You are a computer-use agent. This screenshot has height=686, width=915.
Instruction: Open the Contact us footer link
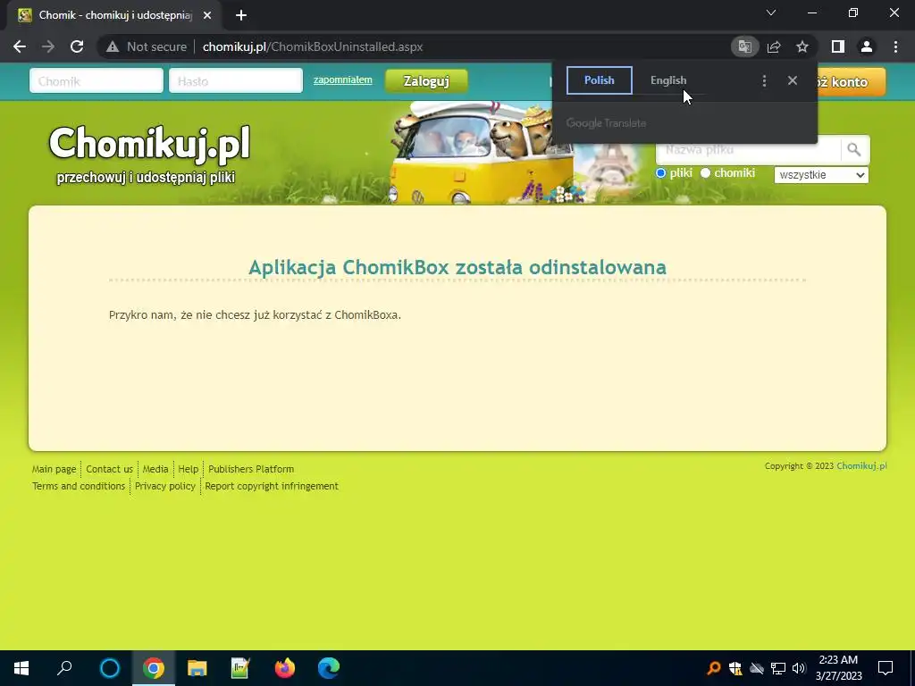pos(110,469)
